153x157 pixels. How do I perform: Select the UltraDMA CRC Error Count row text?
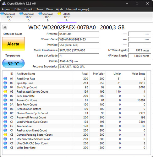pyautogui.click(x=33, y=143)
